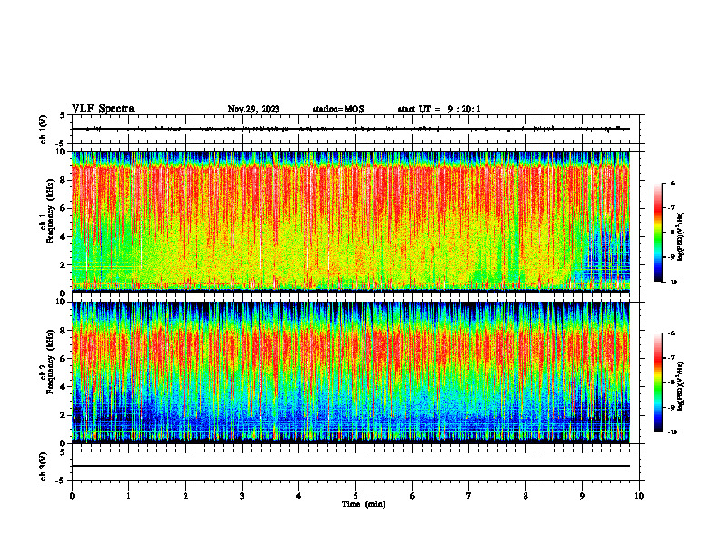The image size is (720, 556).
Task: Click the "Time (min)" x-axis label
Action: click(x=364, y=504)
